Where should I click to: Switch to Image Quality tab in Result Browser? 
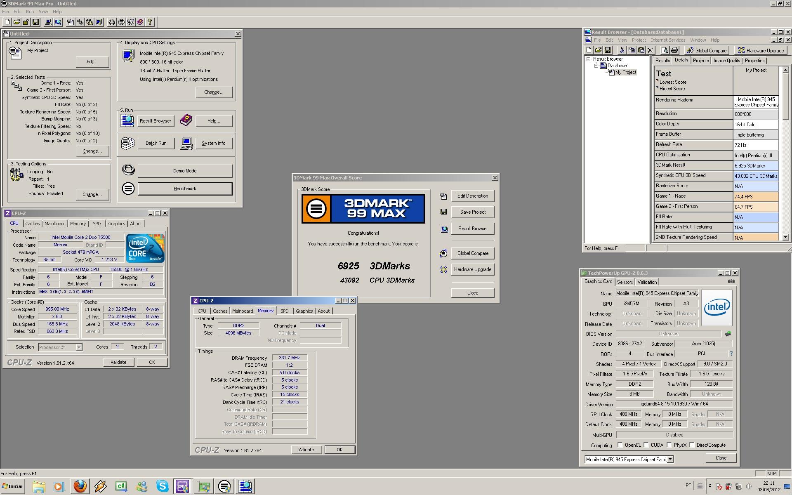pyautogui.click(x=726, y=61)
